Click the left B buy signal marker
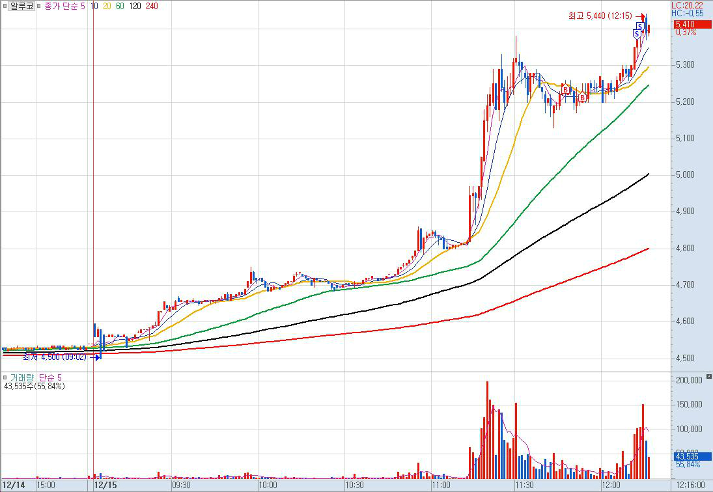The height and width of the screenshot is (492, 713). (x=566, y=89)
